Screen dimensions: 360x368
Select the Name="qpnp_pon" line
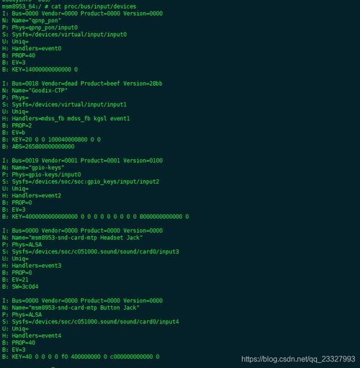(x=32, y=21)
